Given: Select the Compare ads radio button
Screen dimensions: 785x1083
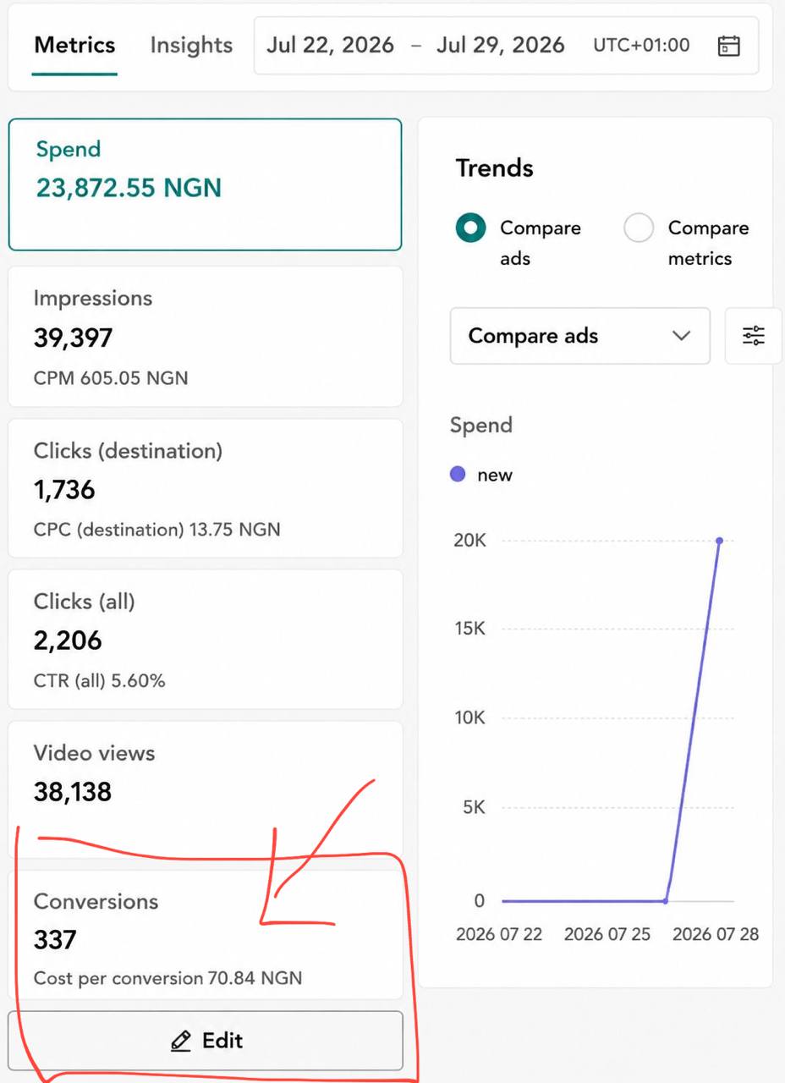Looking at the screenshot, I should click(x=470, y=228).
